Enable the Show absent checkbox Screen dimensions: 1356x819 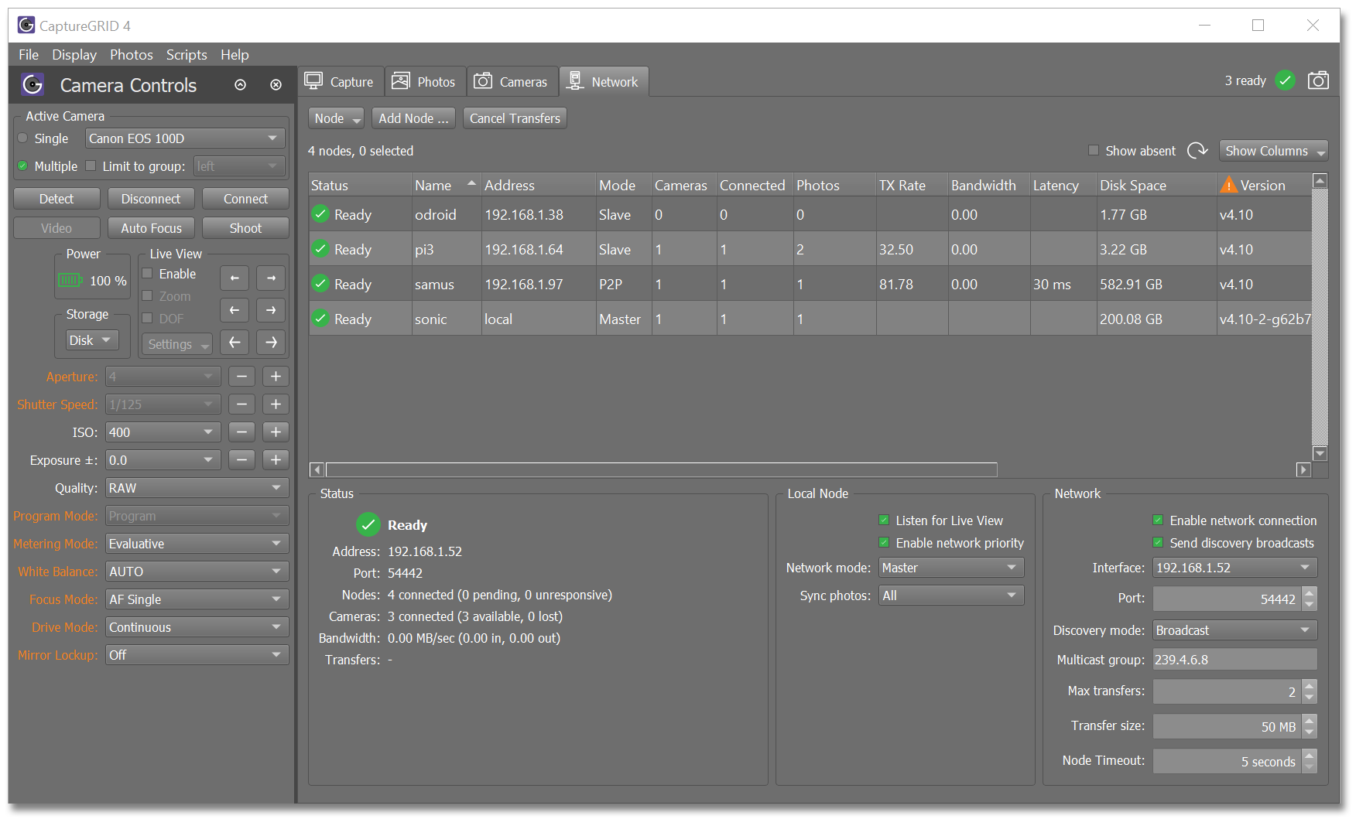pyautogui.click(x=1094, y=151)
